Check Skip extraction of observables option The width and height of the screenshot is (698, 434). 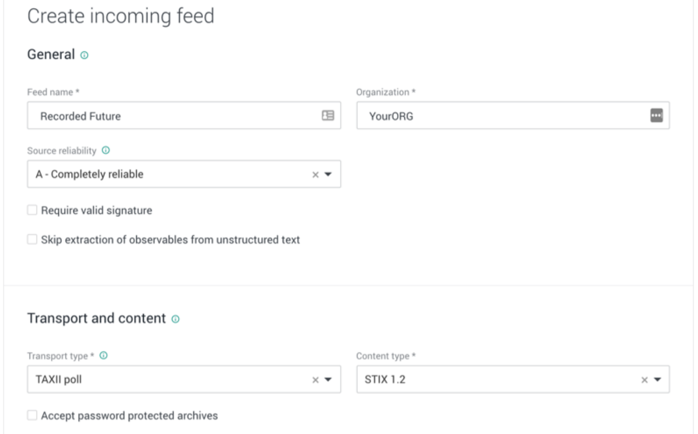coord(32,240)
